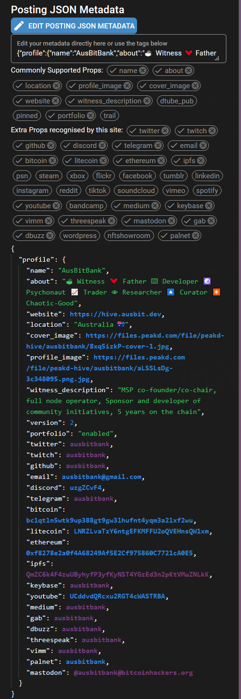This screenshot has width=241, height=699.
Task: Add the bandcamp prop tag
Action: [86, 206]
